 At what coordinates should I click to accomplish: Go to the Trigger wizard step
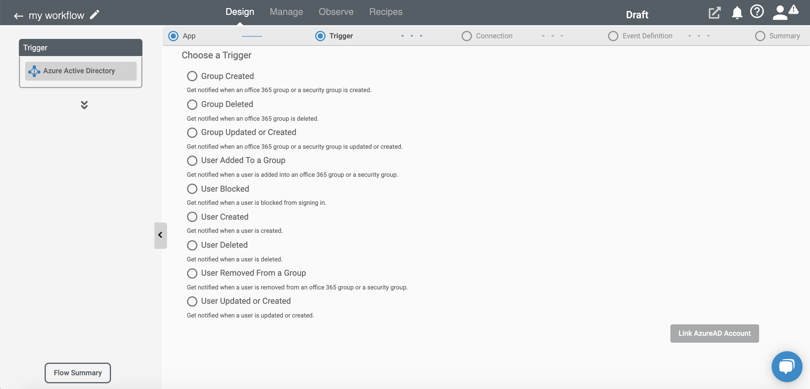point(334,36)
